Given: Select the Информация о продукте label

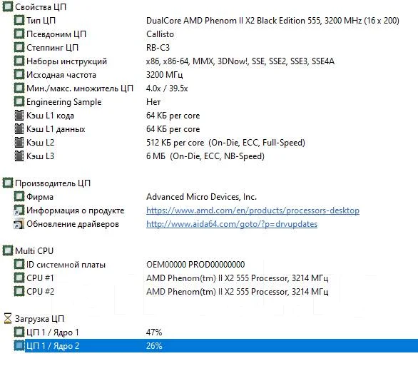Looking at the screenshot, I should [x=76, y=210].
